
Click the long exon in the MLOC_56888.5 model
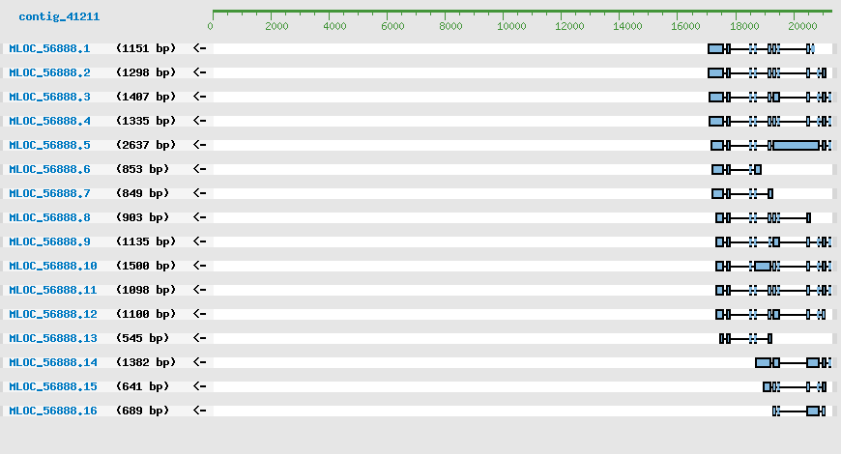pyautogui.click(x=796, y=145)
